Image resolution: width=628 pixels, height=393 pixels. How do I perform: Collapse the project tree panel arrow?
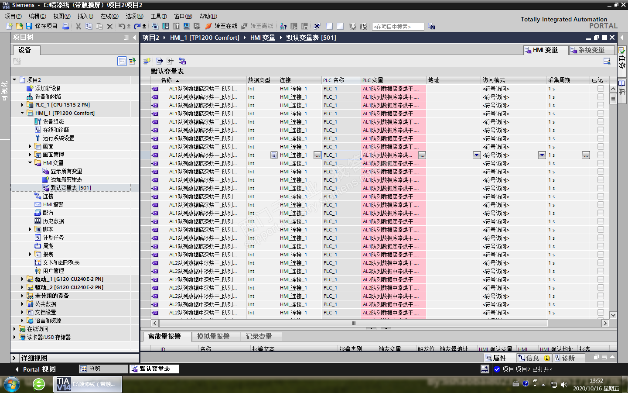(134, 38)
